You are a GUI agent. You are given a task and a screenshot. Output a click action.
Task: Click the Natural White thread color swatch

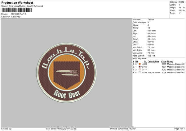click(139, 72)
